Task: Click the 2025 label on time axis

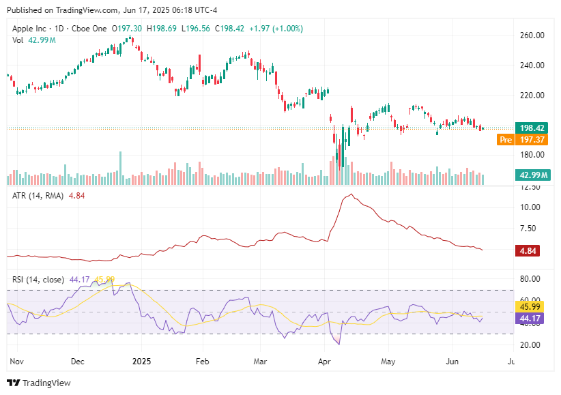Action: coord(142,362)
